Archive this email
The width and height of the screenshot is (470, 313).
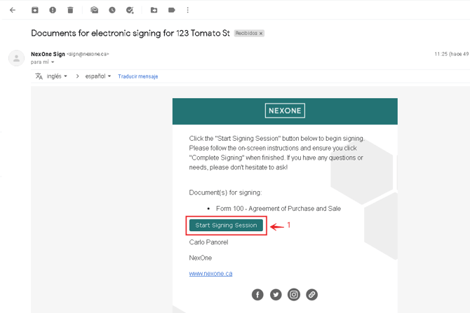[x=35, y=11]
